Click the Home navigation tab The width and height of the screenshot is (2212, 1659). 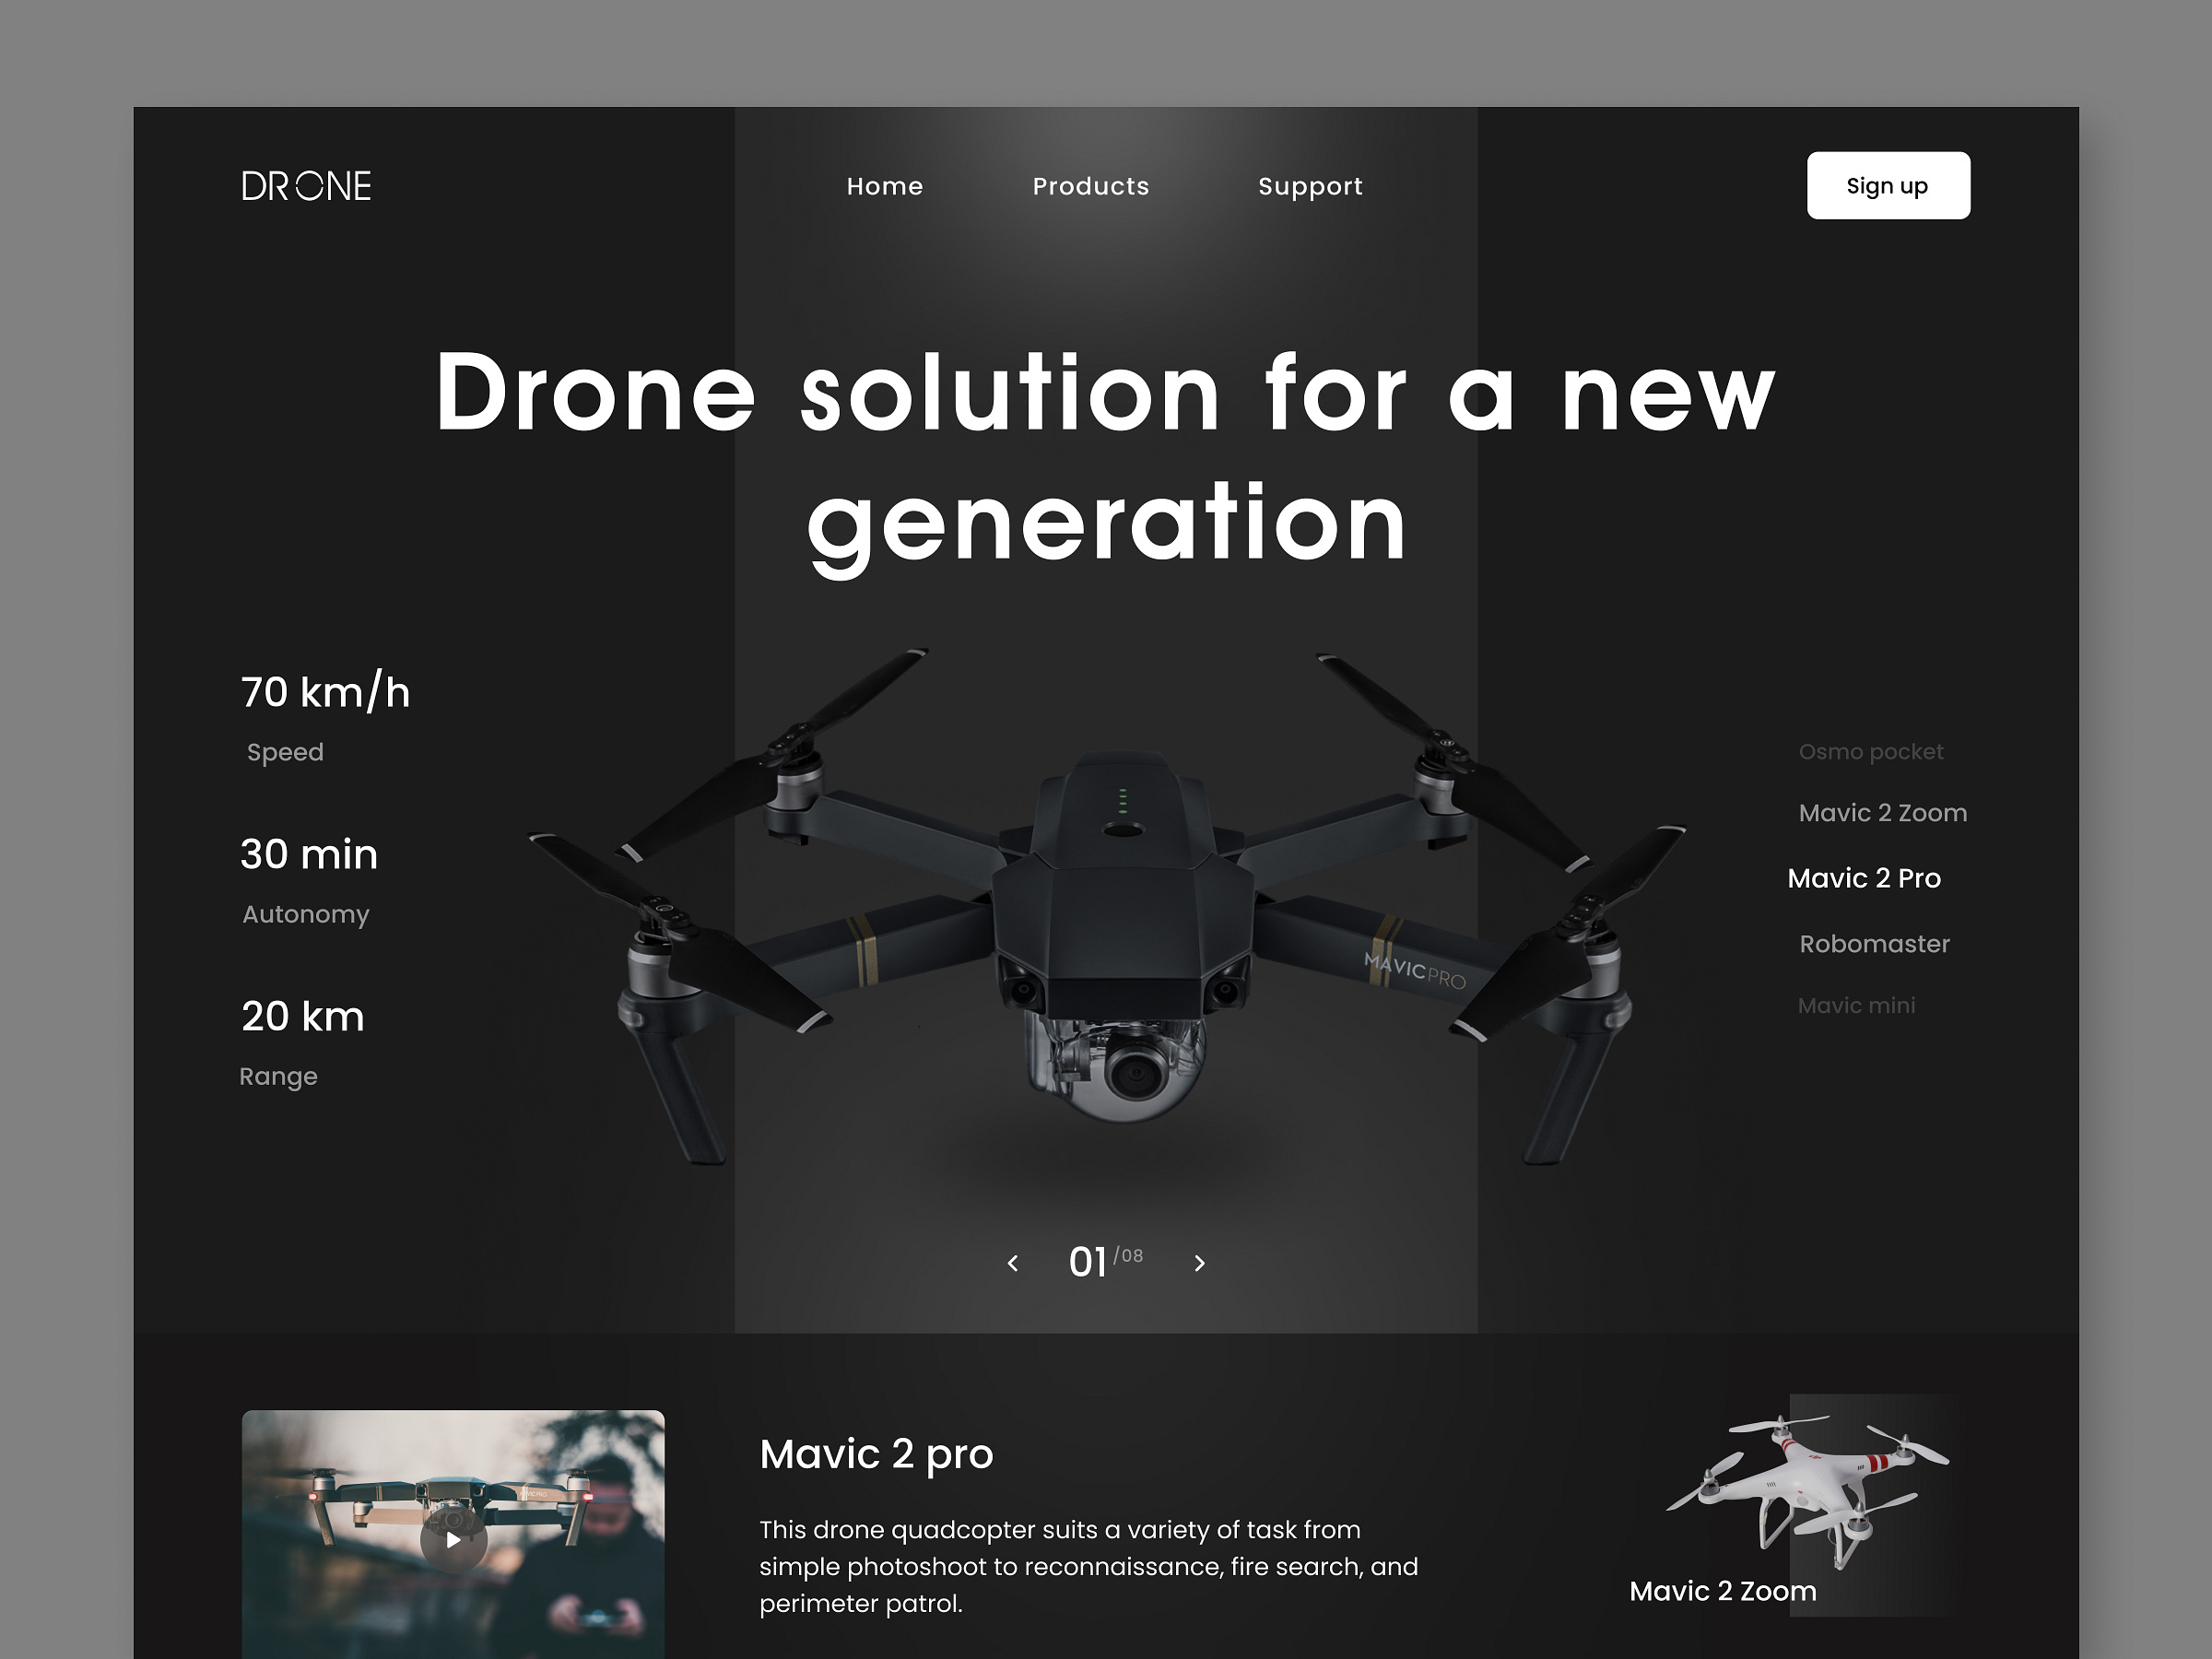click(883, 186)
